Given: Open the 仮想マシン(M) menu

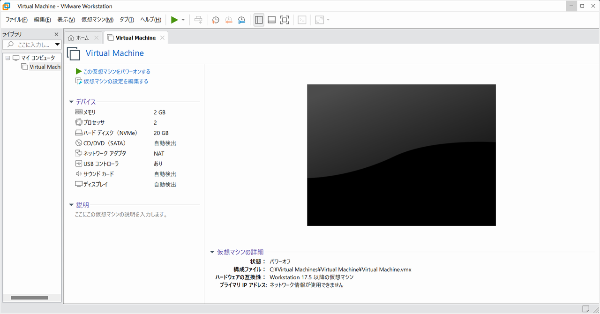Looking at the screenshot, I should tap(97, 20).
